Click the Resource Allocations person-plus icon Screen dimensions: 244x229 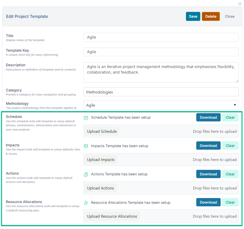click(x=86, y=203)
